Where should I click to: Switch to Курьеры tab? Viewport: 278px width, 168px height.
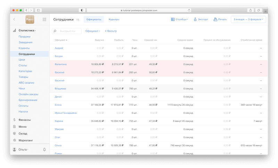click(114, 19)
